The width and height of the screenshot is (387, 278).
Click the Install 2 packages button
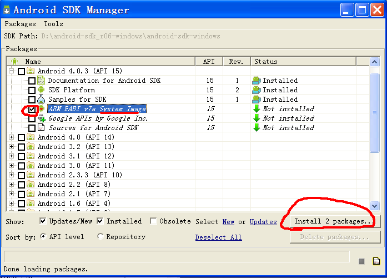coord(333,221)
